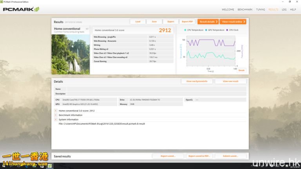The height and width of the screenshot is (169, 301).
Task: Click the Memory value 0MB
Action: (x=132, y=104)
